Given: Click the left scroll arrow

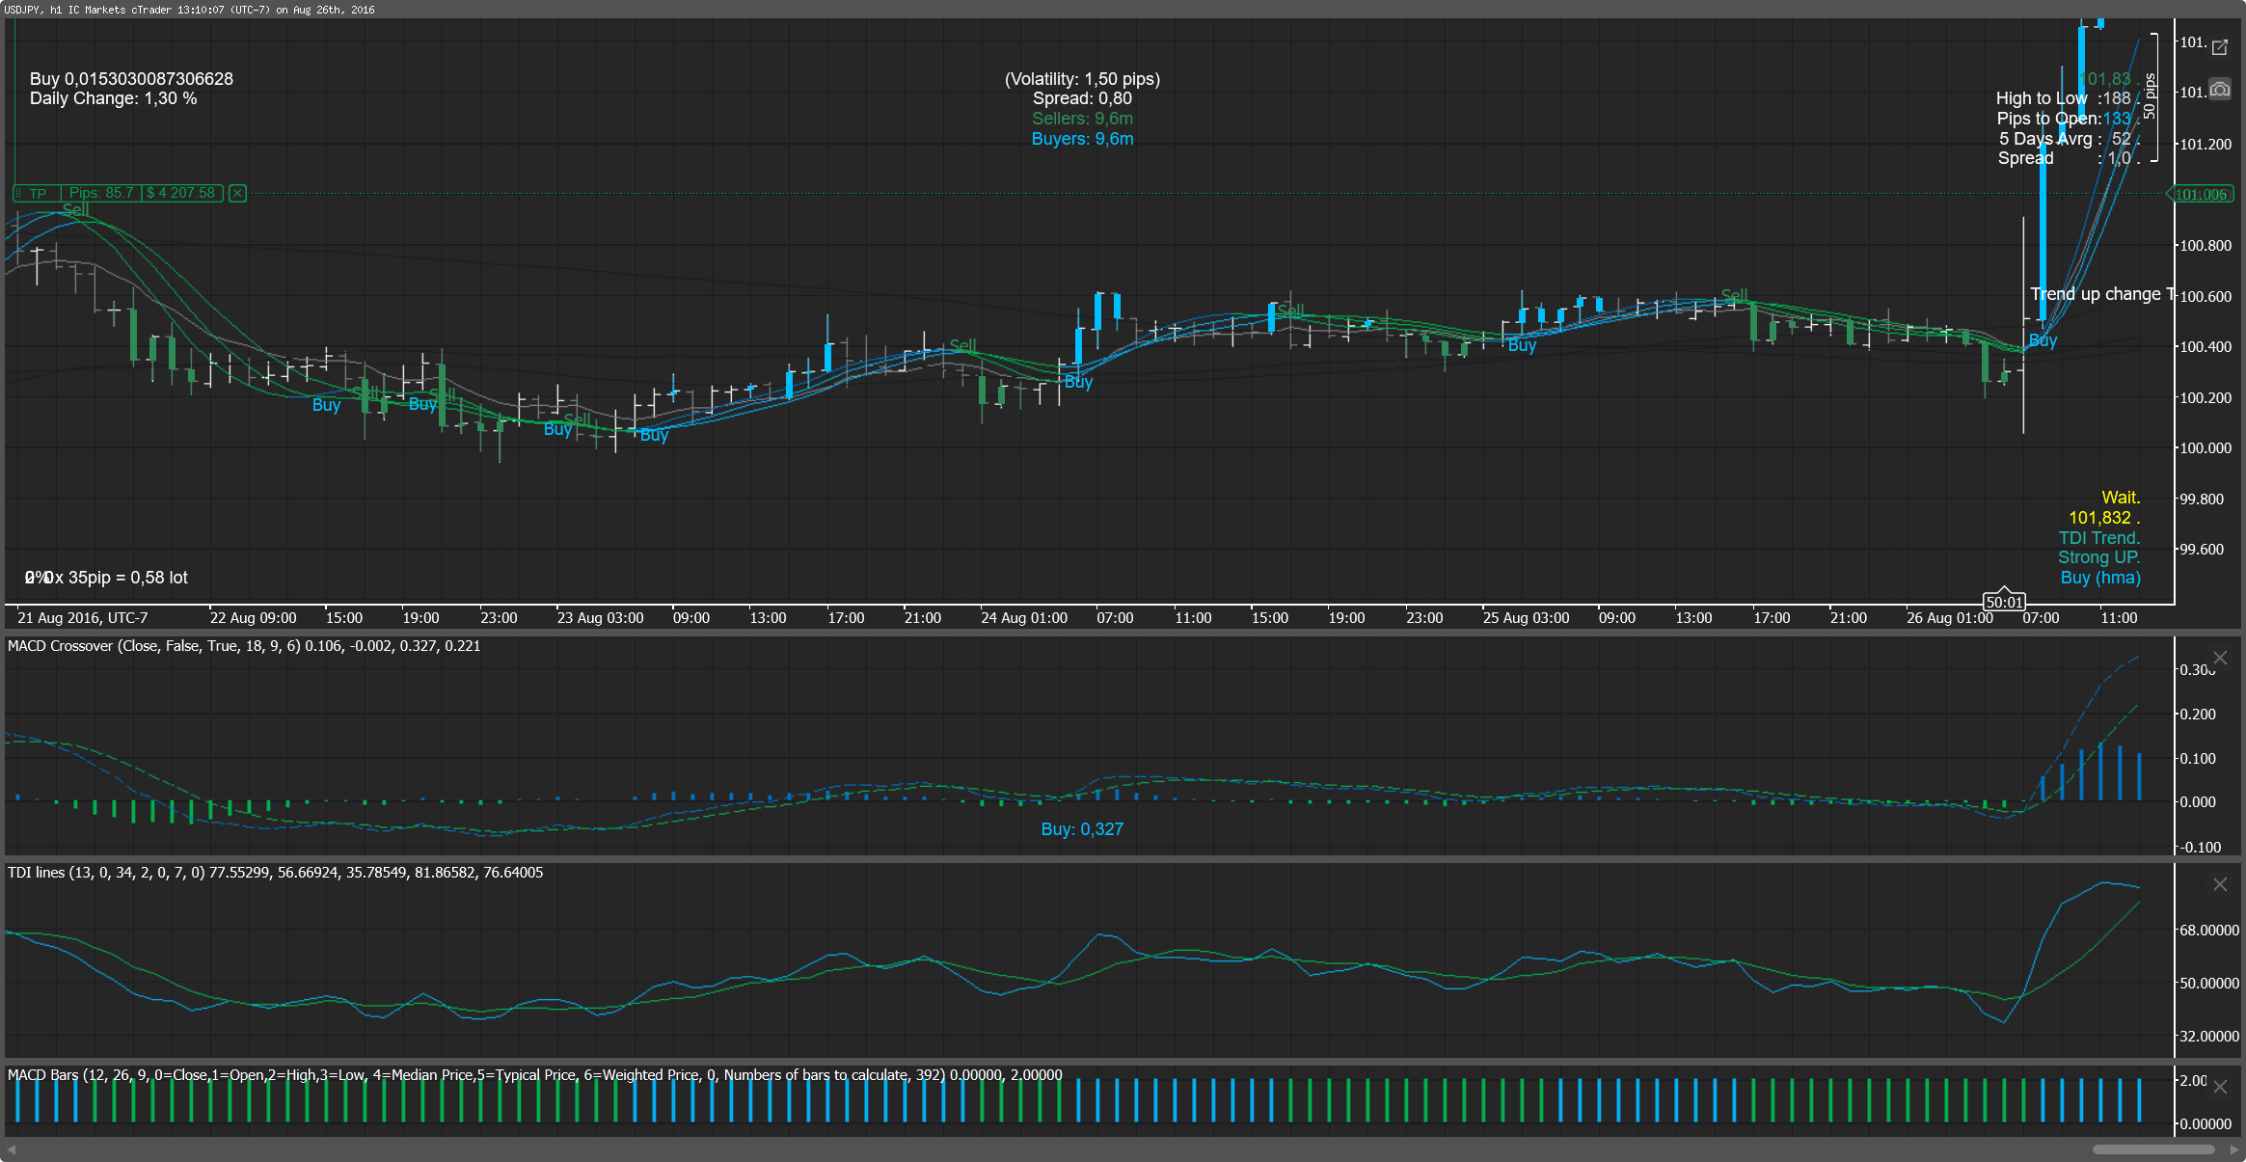Looking at the screenshot, I should 12,1149.
